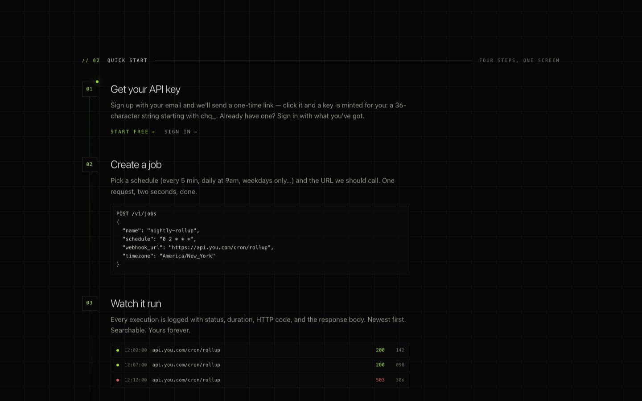Click the 30s duration value
642x401 pixels.
[x=400, y=380]
